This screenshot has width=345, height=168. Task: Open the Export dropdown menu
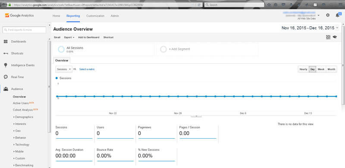69,37
